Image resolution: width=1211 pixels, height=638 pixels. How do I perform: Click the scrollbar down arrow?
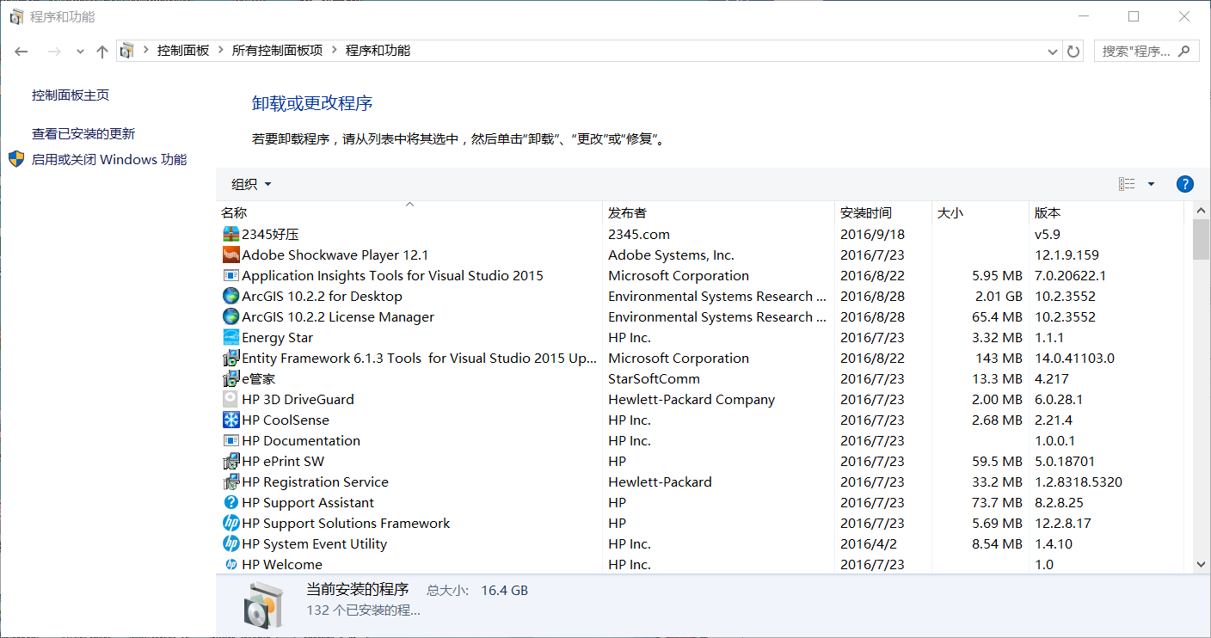[x=1202, y=564]
